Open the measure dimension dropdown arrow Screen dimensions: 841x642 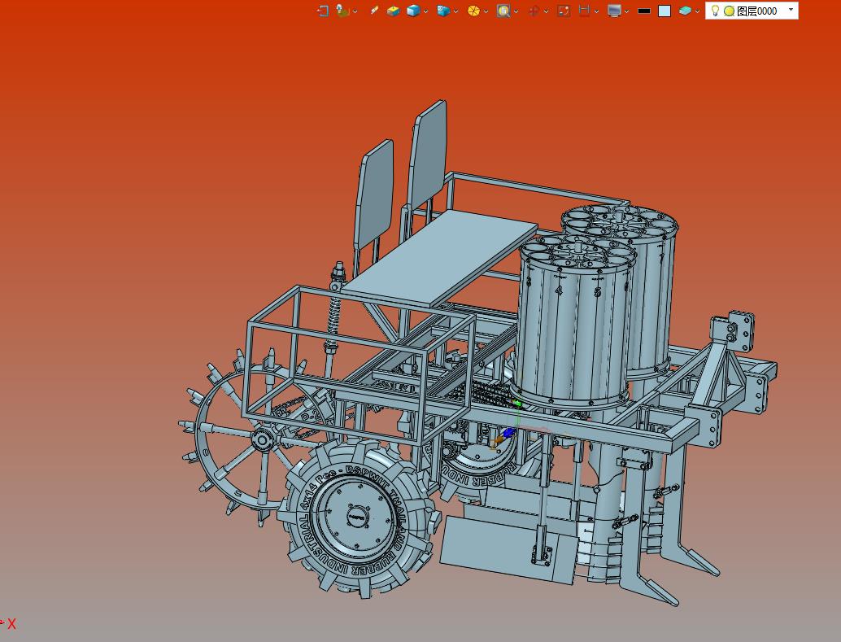[x=596, y=11]
